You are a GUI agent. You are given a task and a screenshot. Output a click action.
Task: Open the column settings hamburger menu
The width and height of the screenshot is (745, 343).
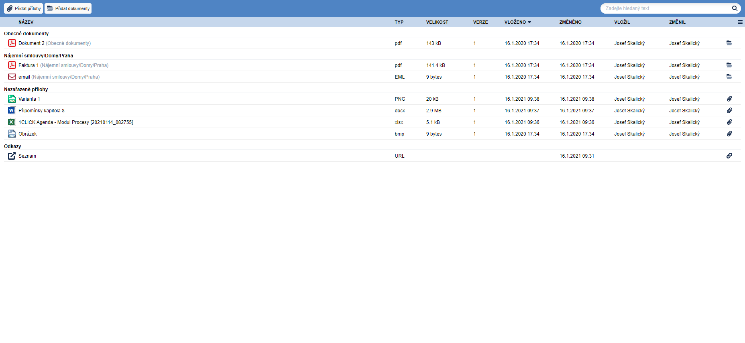click(740, 22)
